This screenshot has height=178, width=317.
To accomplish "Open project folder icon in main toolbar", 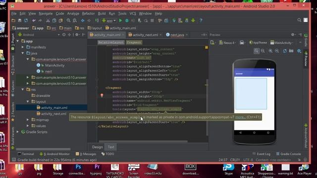I will (13, 21).
